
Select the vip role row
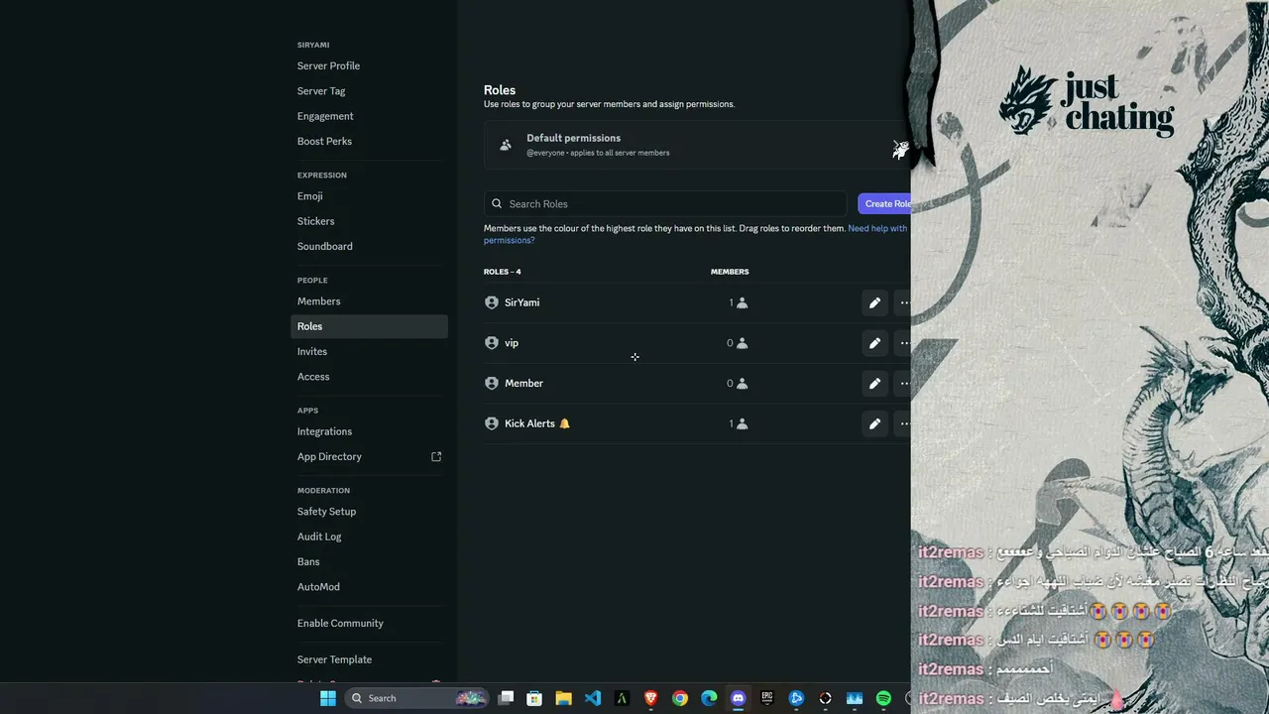click(x=697, y=343)
